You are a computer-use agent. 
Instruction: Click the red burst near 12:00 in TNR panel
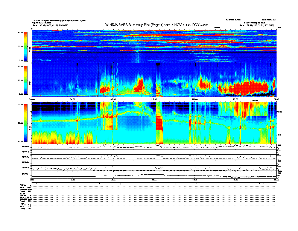click(x=160, y=123)
